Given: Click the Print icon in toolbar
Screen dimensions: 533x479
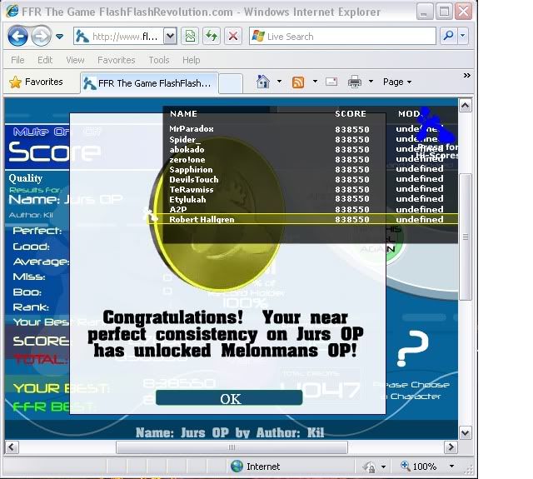Looking at the screenshot, I should [x=354, y=82].
